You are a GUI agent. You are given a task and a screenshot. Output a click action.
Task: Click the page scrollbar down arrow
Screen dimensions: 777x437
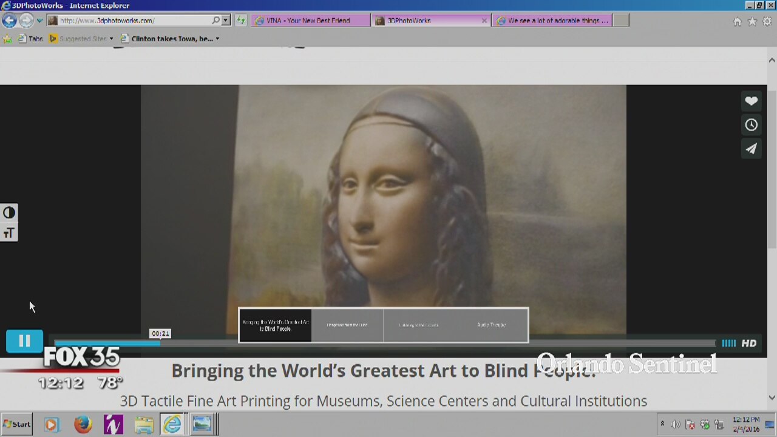pyautogui.click(x=772, y=398)
